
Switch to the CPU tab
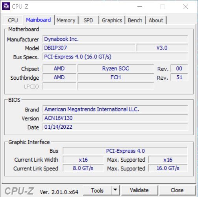(13, 20)
